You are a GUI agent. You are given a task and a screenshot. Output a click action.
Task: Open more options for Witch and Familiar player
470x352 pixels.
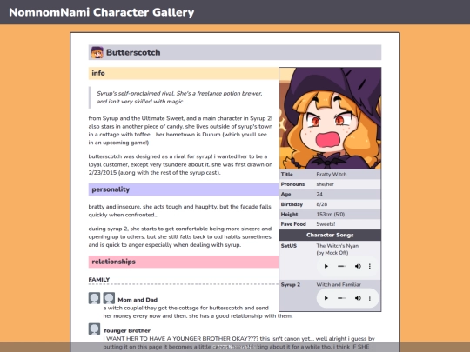pos(370,298)
